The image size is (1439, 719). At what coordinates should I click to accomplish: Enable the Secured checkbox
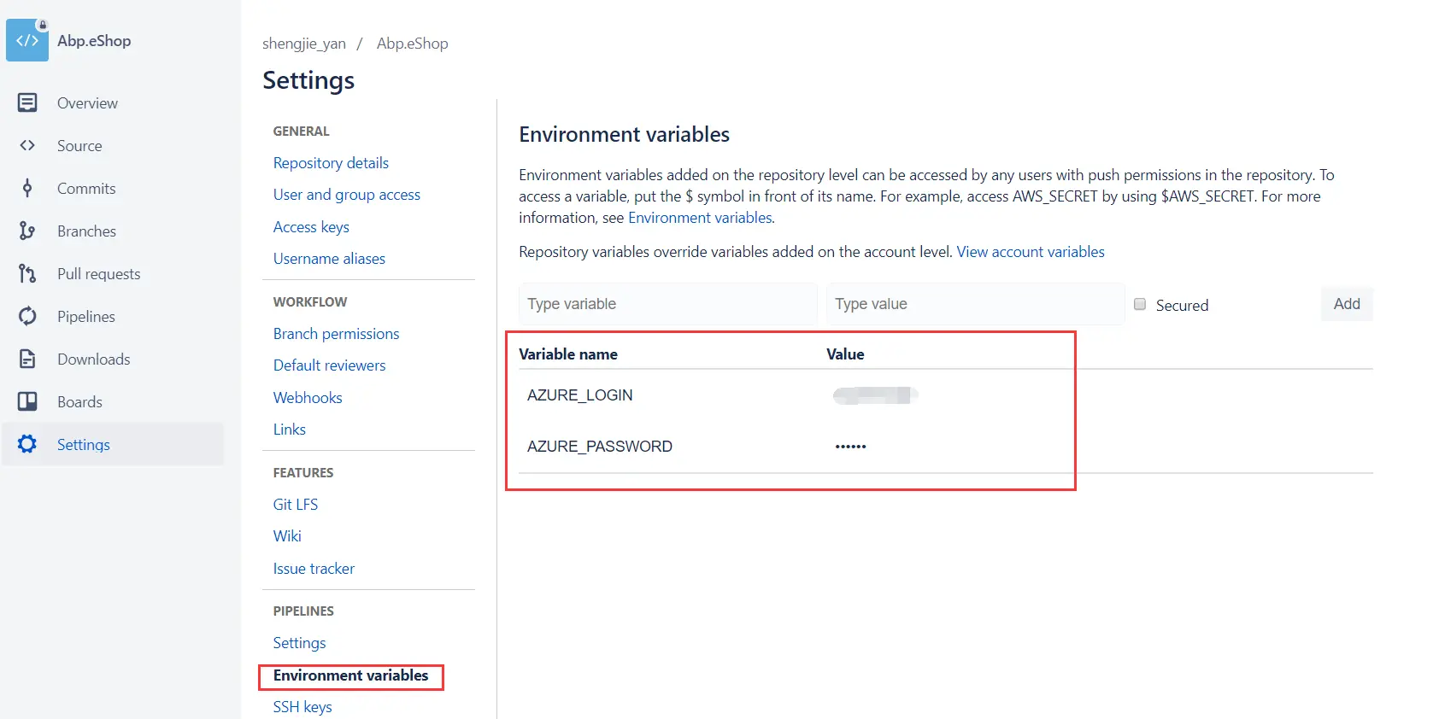[1140, 304]
